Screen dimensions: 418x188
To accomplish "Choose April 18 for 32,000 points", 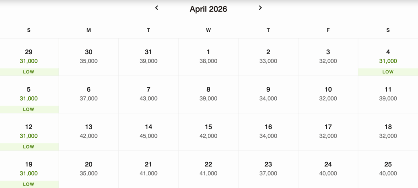I will pos(388,131).
